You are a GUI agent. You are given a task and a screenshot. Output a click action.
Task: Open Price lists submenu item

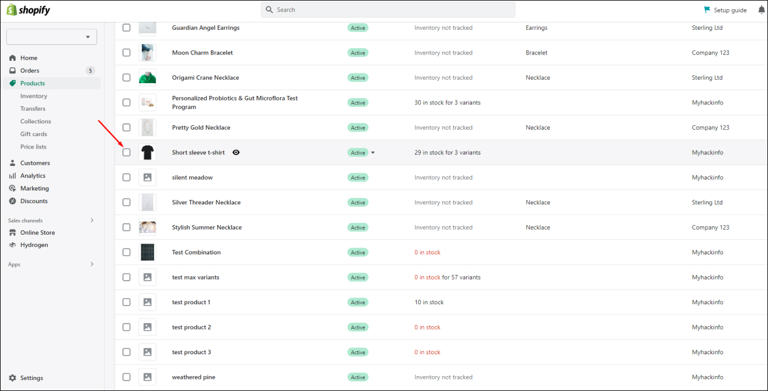coord(33,146)
